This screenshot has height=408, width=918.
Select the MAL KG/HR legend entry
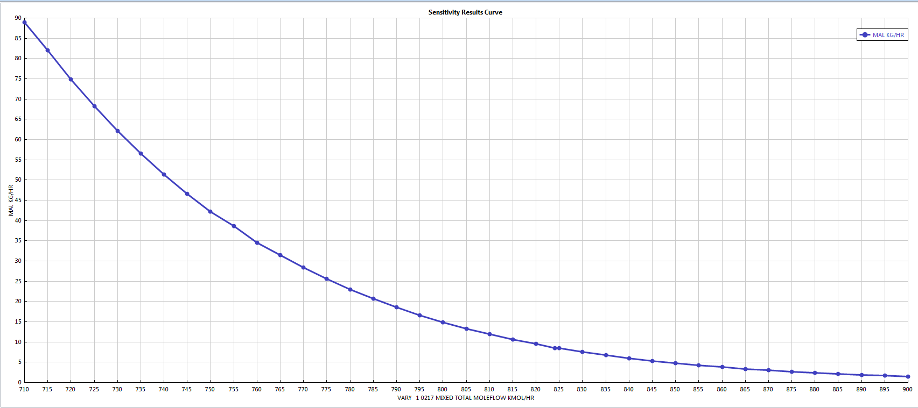(x=882, y=35)
